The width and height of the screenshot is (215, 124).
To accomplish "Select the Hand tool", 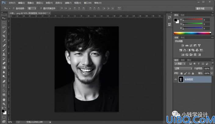I will pyautogui.click(x=4, y=99).
